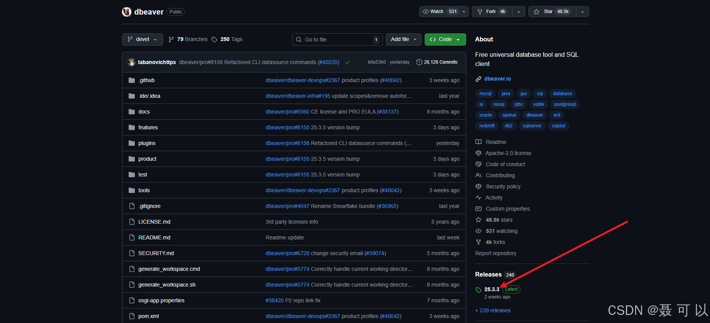This screenshot has width=710, height=323.
Task: Open the Add file dropdown
Action: tap(404, 40)
